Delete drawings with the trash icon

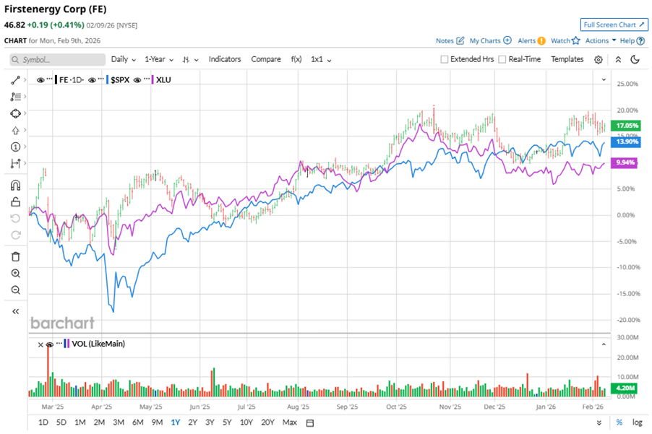tap(15, 256)
